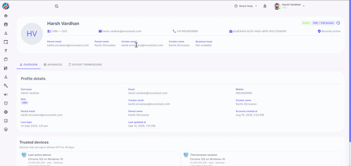Open the Harsh Vardhan account dropdown
351x166 pixels.
(289, 6)
